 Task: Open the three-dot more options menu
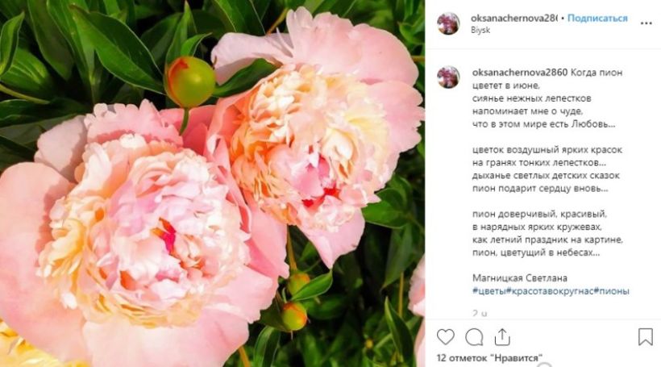[646, 23]
